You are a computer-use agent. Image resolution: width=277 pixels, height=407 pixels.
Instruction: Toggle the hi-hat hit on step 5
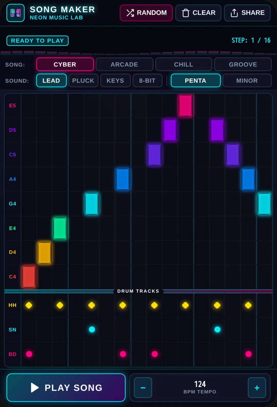click(92, 305)
